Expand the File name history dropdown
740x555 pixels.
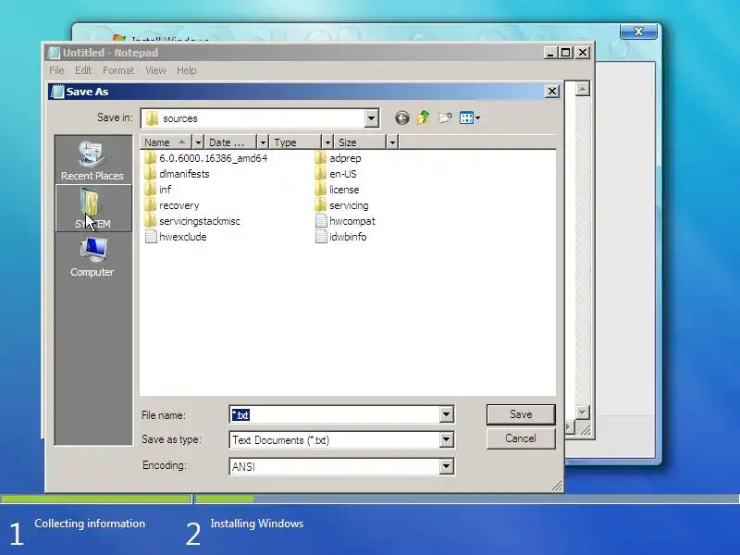pos(446,414)
